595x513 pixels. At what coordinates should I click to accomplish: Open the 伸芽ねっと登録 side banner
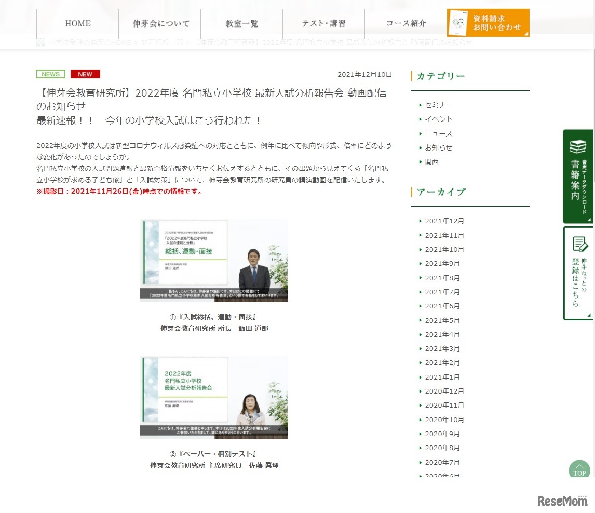(578, 273)
